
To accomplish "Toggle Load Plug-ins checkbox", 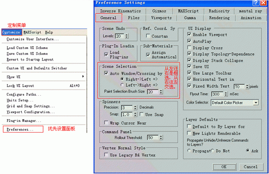I will pos(106,54).
